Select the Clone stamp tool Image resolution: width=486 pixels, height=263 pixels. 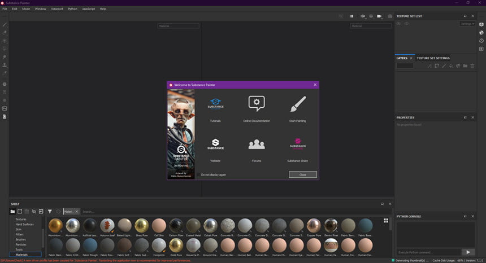pyautogui.click(x=5, y=65)
